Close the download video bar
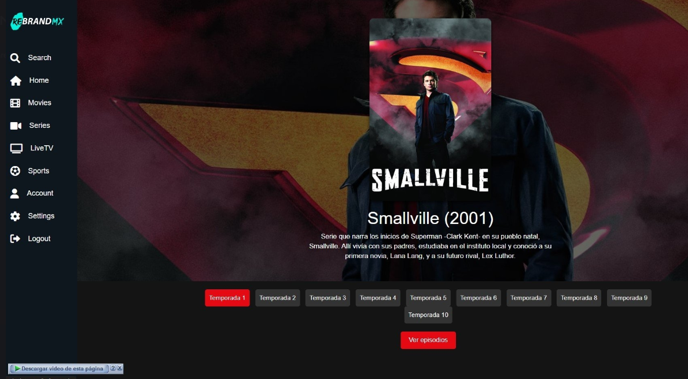The image size is (688, 379). click(x=119, y=368)
